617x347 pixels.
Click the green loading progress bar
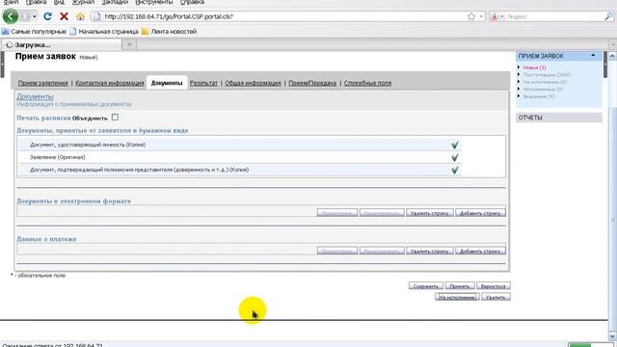tap(579, 345)
